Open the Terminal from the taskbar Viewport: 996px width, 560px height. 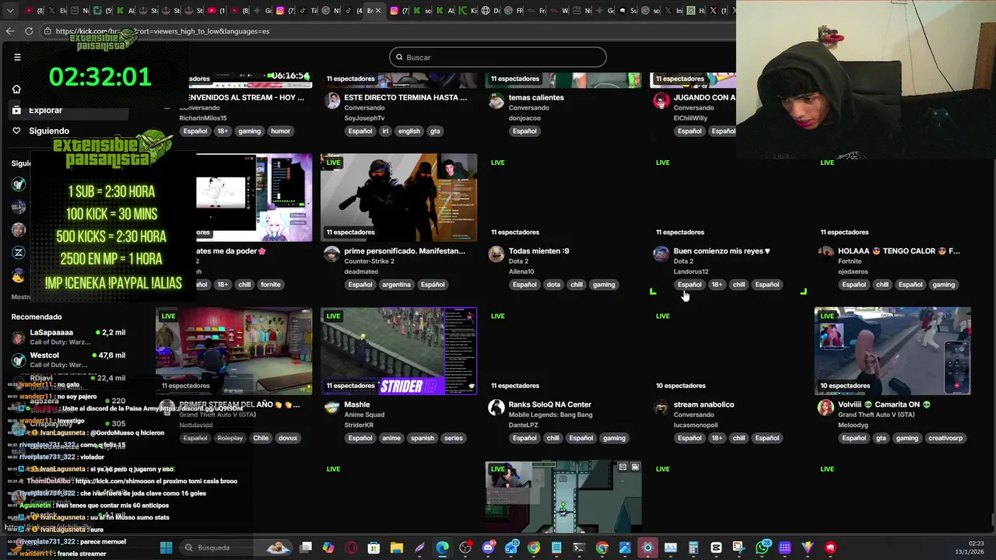[x=579, y=548]
